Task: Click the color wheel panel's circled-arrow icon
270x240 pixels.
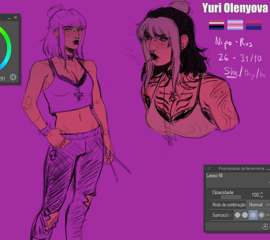Action: click(13, 77)
